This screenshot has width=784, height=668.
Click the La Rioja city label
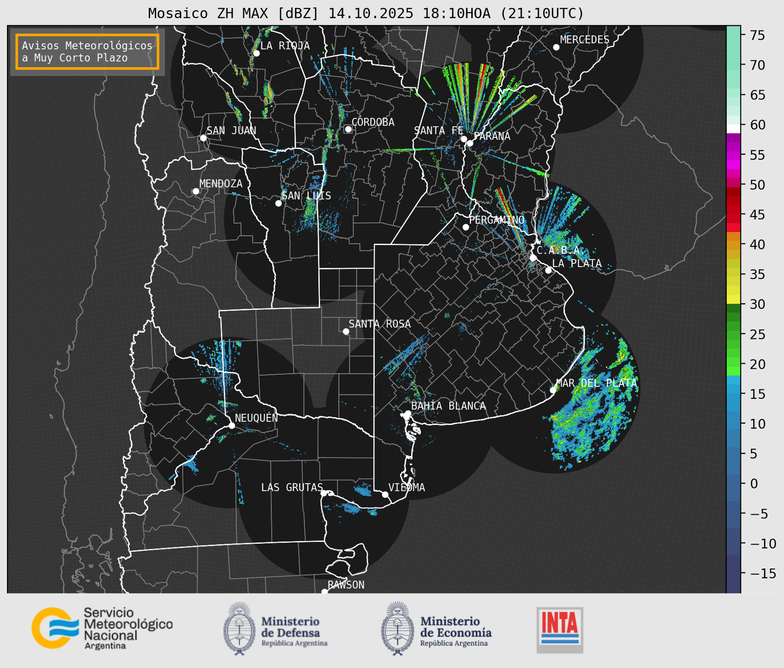pyautogui.click(x=285, y=46)
